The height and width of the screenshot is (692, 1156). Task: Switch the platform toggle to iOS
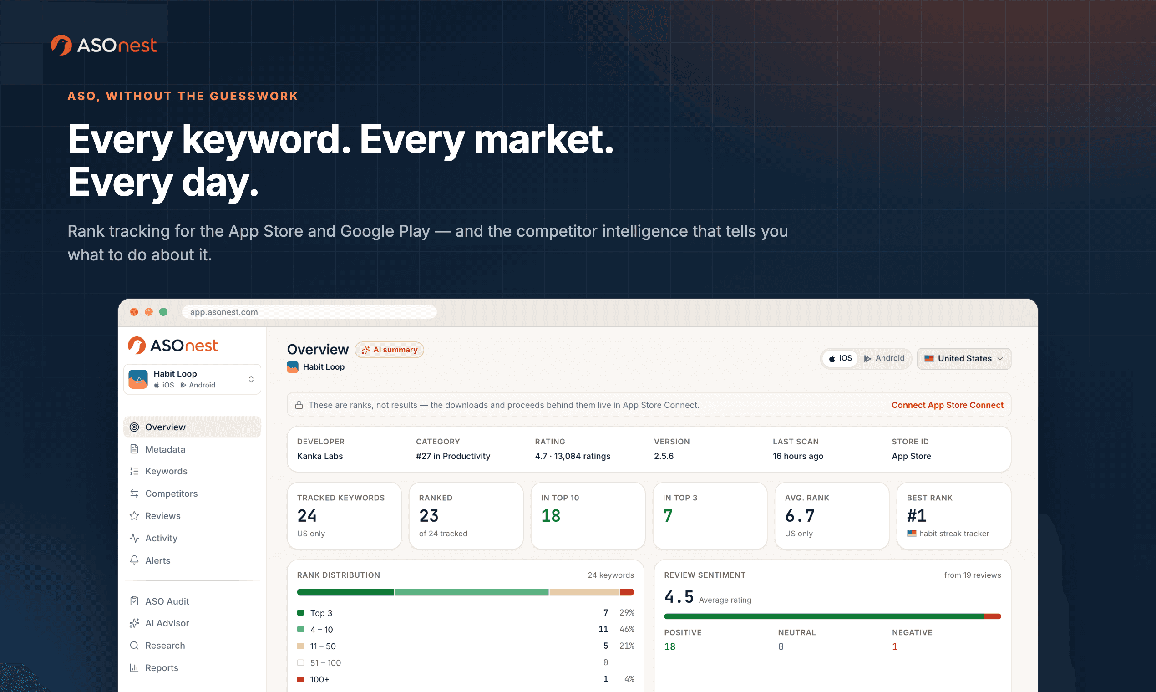pyautogui.click(x=840, y=359)
